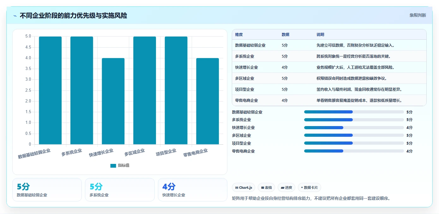
Task: Click the footer note starting with 矩阵用于帮助企业
Action: pos(311,199)
